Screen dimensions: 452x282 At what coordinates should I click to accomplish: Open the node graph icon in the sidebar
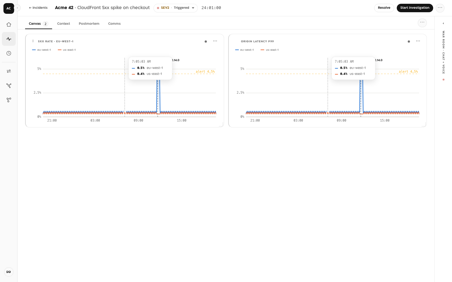click(x=9, y=86)
